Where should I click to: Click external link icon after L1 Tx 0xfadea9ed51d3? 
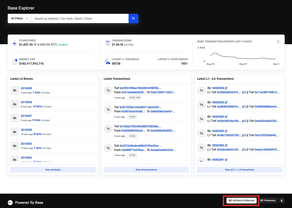(243, 150)
